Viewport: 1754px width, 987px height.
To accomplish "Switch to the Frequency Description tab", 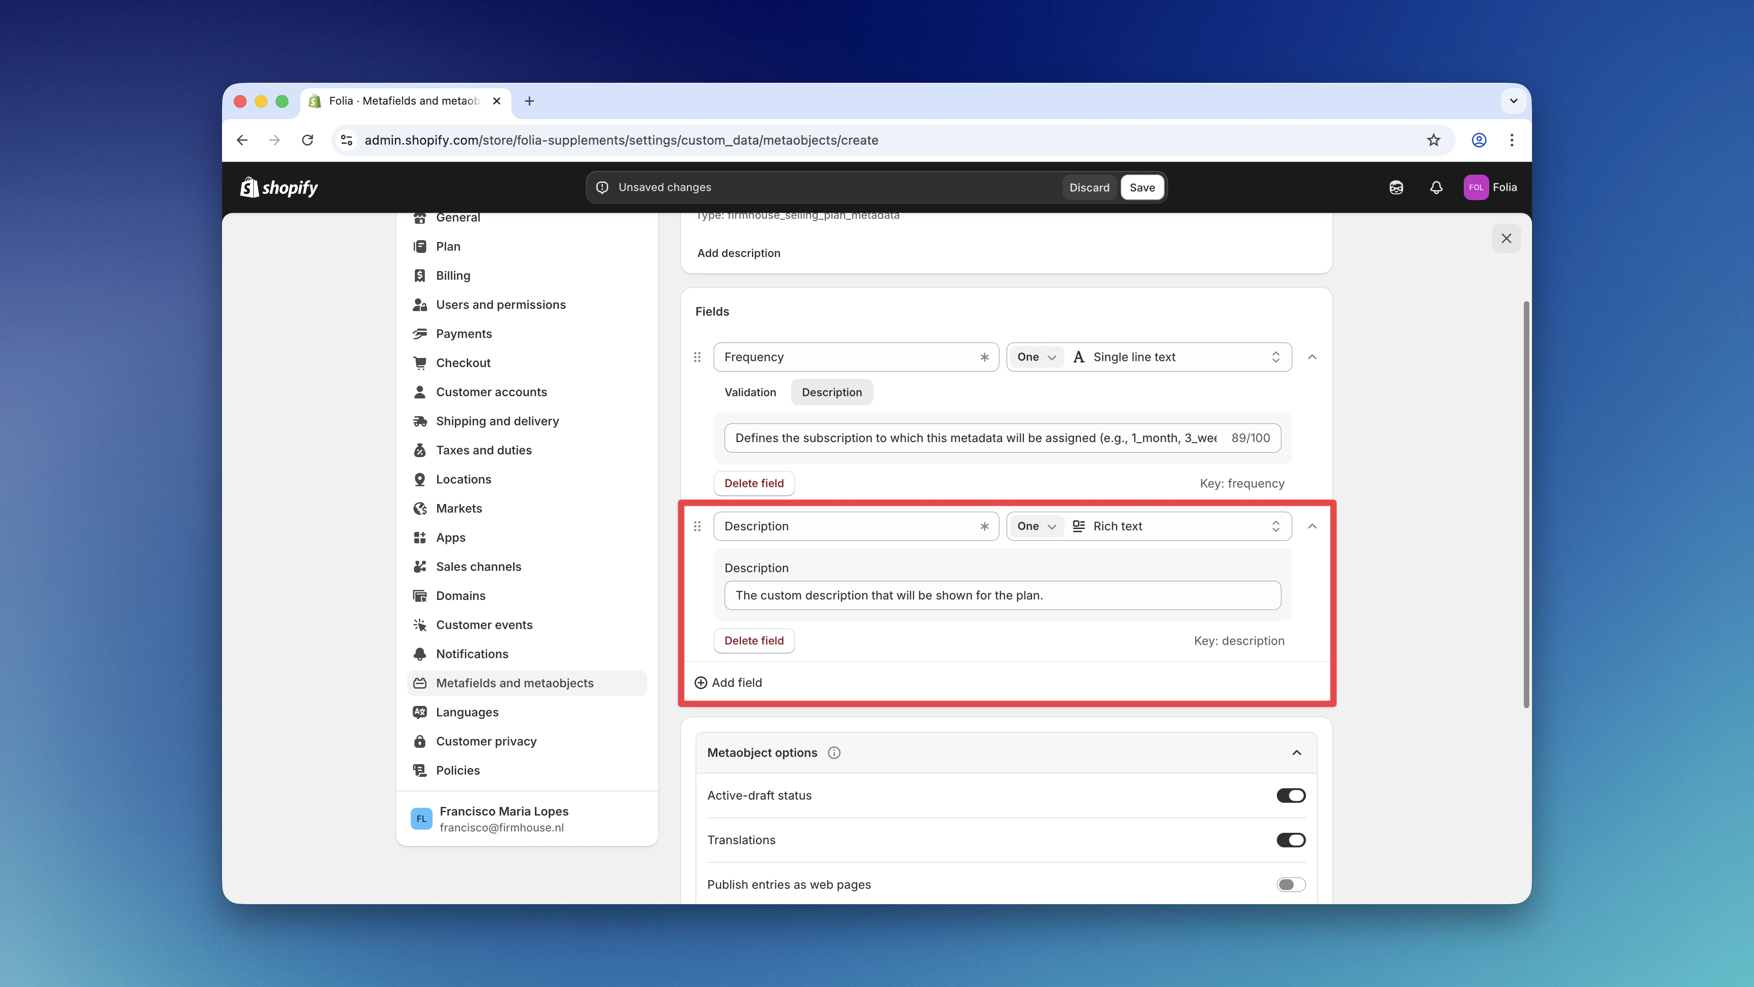I will 832,392.
